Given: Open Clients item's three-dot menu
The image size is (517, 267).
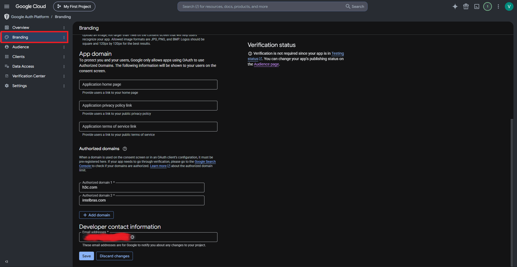Looking at the screenshot, I should [x=64, y=57].
